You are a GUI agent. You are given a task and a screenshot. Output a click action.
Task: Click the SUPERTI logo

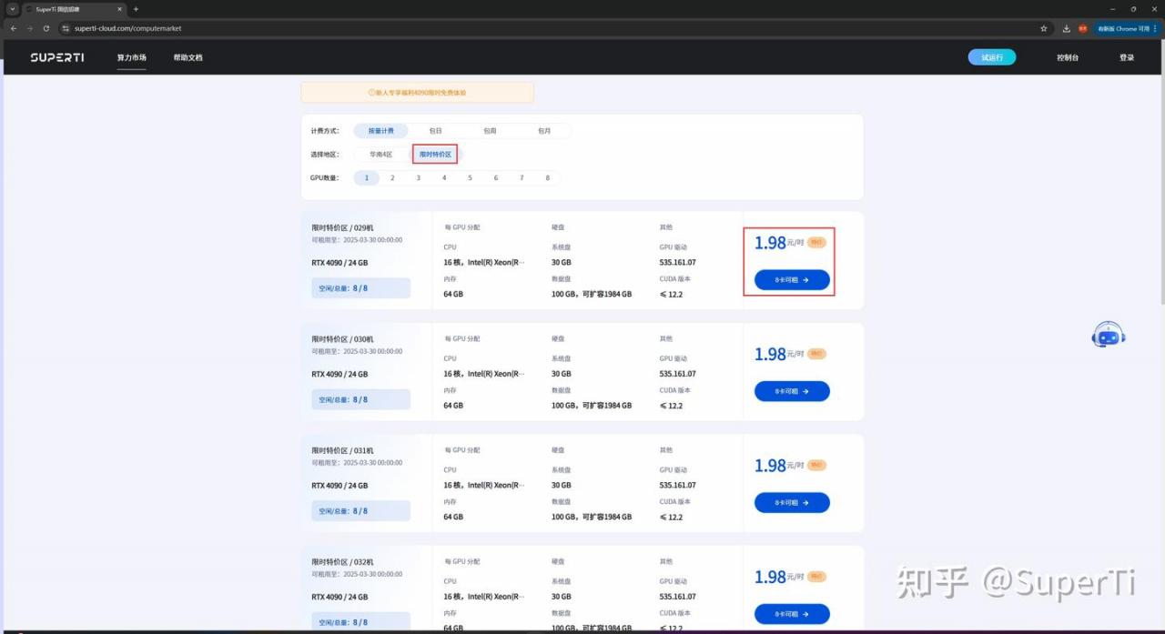[x=57, y=57]
